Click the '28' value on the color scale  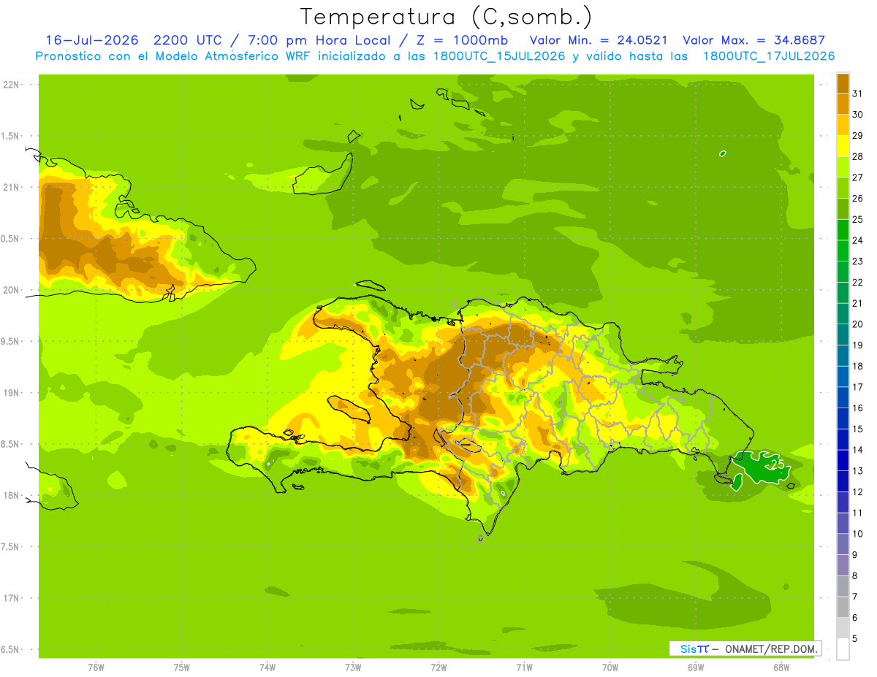pyautogui.click(x=858, y=156)
